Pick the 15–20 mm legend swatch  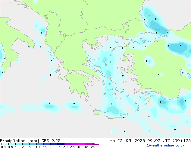tap(47, 144)
